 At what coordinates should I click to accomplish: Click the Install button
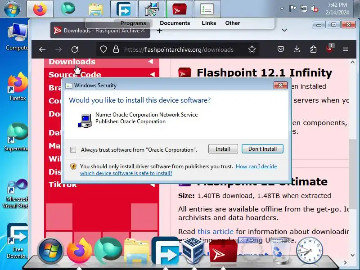click(223, 149)
